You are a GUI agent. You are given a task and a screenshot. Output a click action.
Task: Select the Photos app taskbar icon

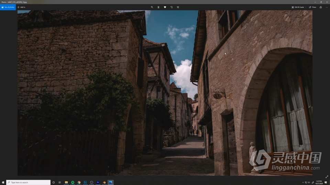(110, 183)
